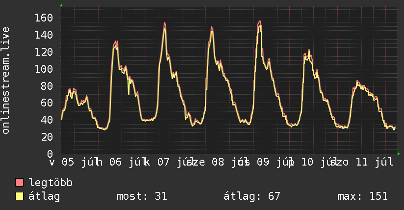This screenshot has width=404, height=210.
Task: Click the y-axis label 100
Action: pyautogui.click(x=44, y=69)
